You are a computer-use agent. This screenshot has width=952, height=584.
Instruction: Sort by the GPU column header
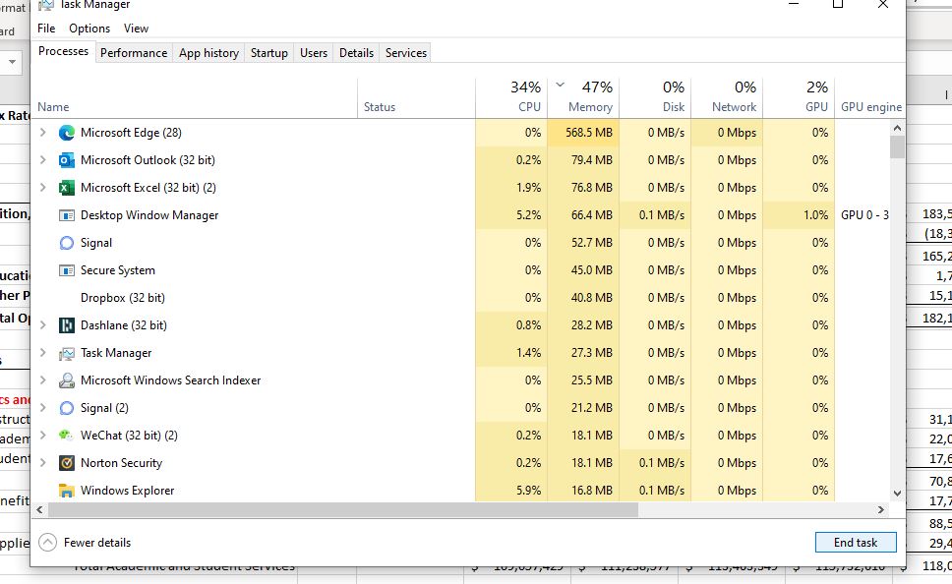[x=799, y=97]
